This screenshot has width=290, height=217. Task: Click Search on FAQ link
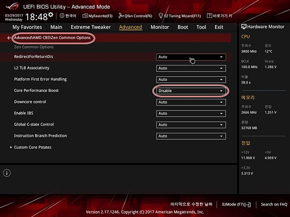pos(274,204)
